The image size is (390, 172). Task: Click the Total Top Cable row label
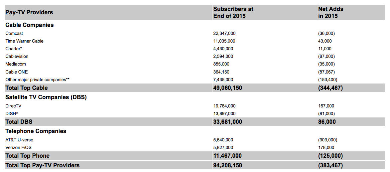coord(27,88)
